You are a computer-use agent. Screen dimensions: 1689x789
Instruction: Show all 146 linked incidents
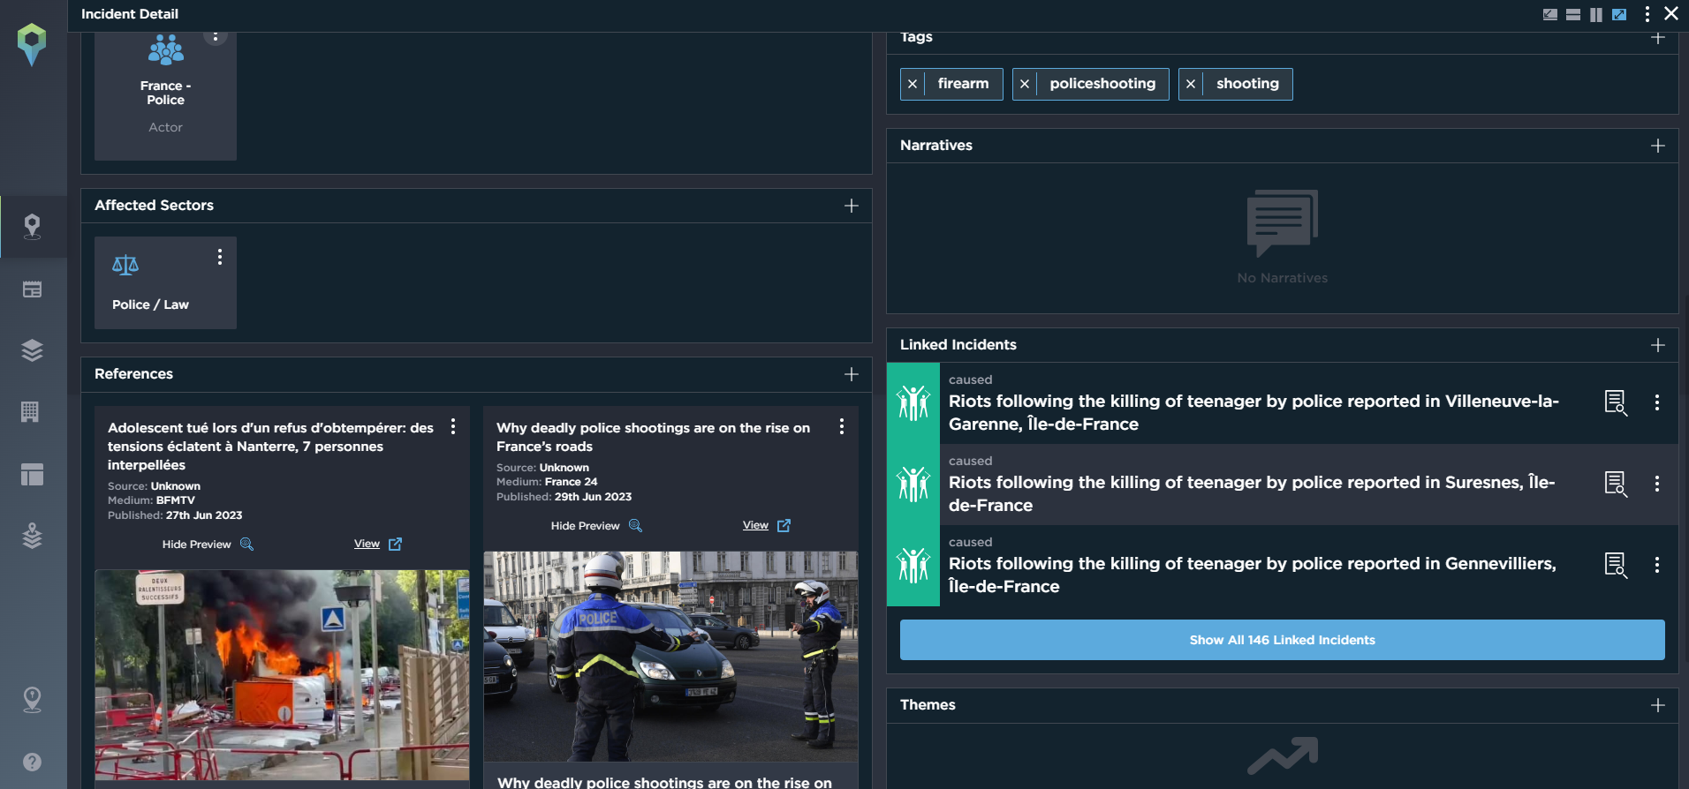point(1283,640)
